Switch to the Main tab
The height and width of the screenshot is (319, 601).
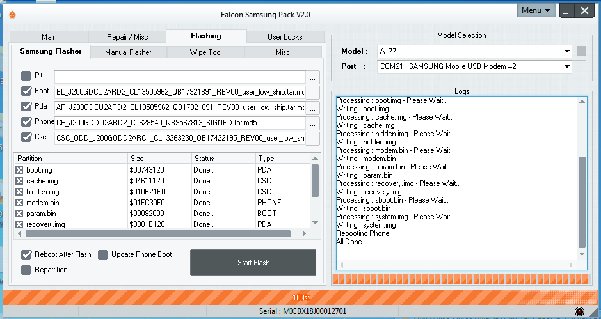tap(49, 37)
